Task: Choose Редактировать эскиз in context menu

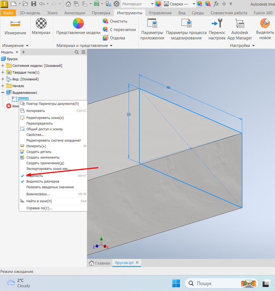Action: [53, 117]
